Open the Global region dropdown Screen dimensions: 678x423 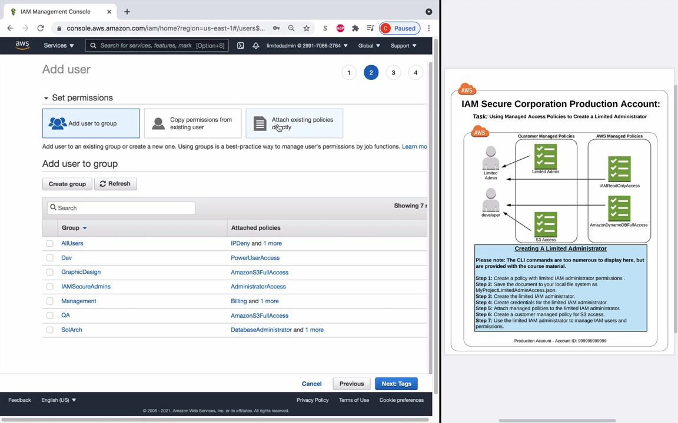coord(369,45)
